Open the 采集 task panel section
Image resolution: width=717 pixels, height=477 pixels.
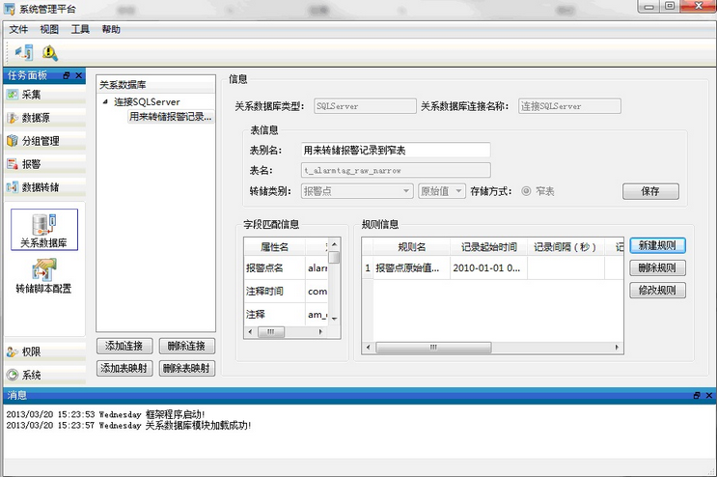click(44, 95)
